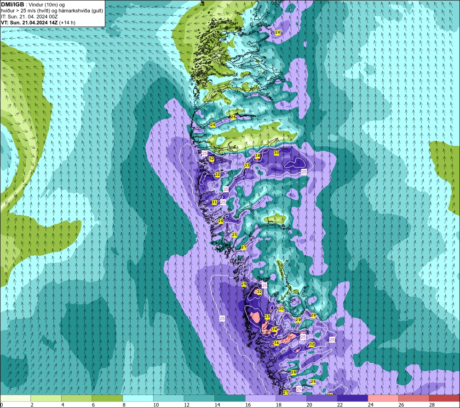Select the 8–10 m/s pale cyan legend swatch

[x=138, y=398]
